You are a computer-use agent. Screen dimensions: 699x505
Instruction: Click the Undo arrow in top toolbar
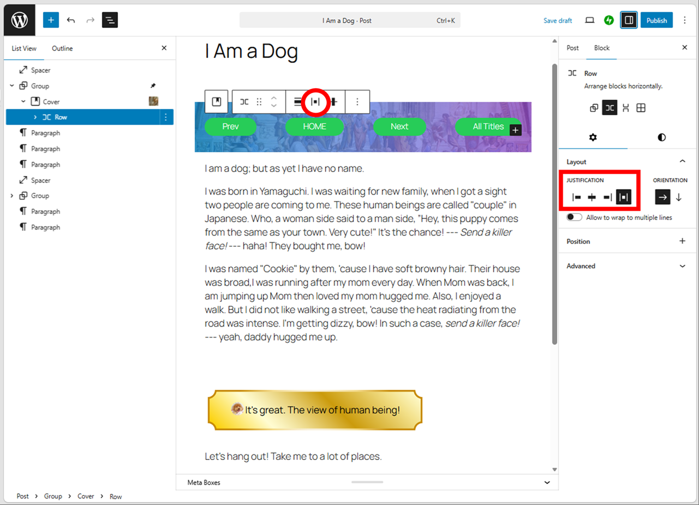click(x=71, y=20)
